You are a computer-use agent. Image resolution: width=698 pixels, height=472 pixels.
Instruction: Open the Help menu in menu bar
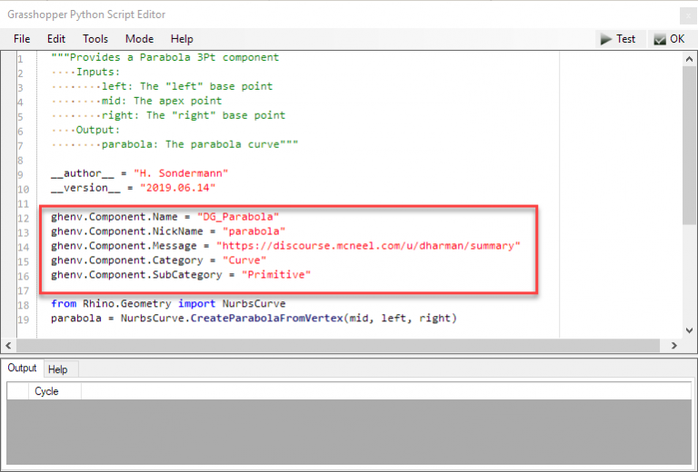182,39
